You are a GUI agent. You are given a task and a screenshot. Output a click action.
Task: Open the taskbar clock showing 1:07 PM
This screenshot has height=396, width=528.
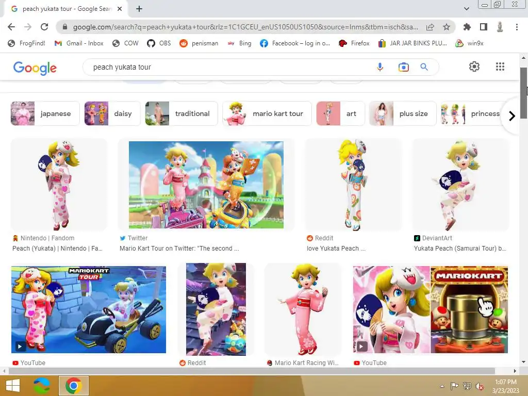click(506, 386)
